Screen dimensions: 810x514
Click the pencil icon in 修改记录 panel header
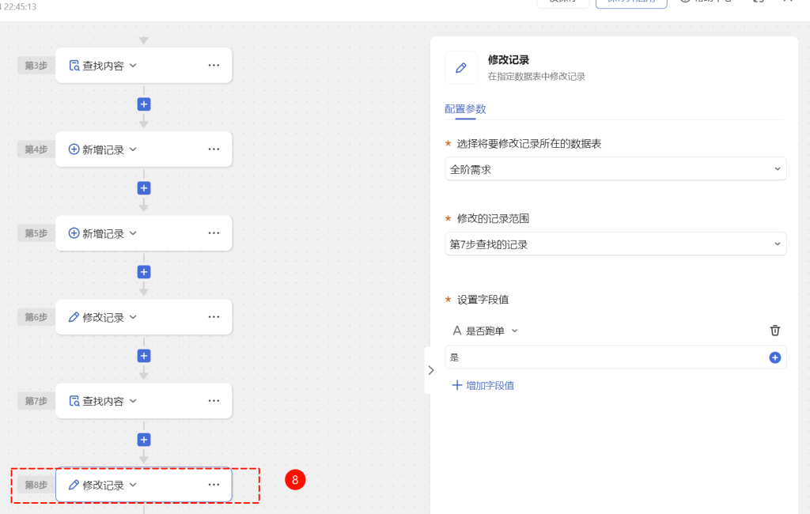click(x=461, y=68)
